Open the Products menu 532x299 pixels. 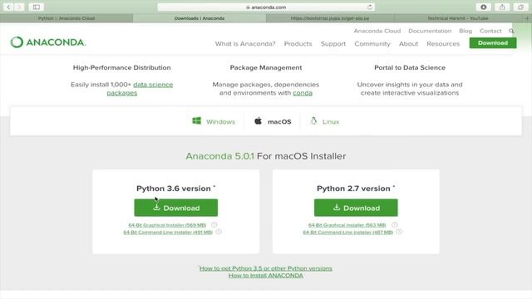pos(298,44)
